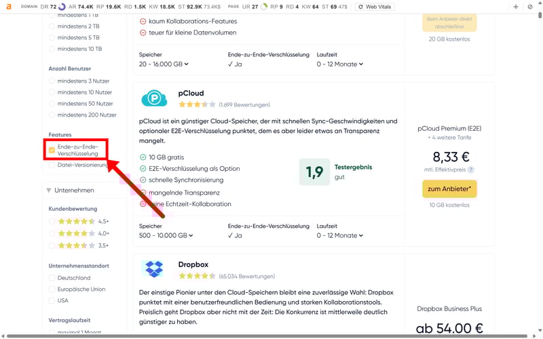This screenshot has height=339, width=543.
Task: Enable the Datei-Versionierung checkbox
Action: click(52, 165)
